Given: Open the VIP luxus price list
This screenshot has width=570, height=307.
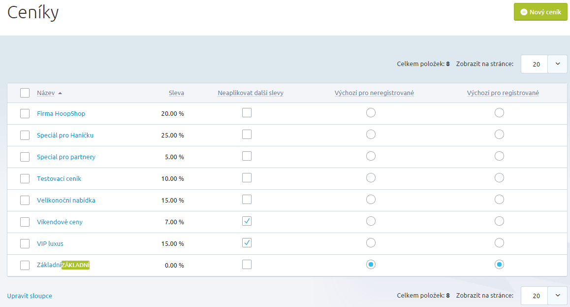Looking at the screenshot, I should 50,243.
